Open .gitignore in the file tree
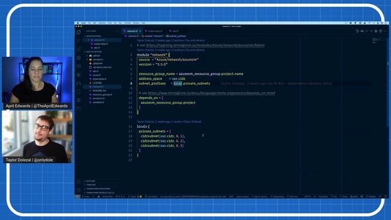Image resolution: width=391 pixels, height=220 pixels. [x=98, y=64]
